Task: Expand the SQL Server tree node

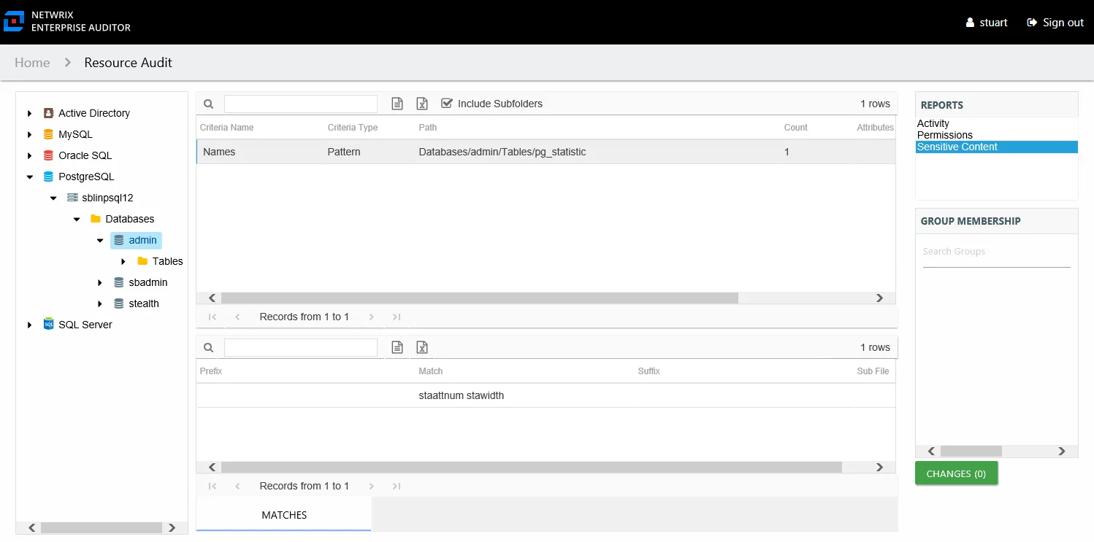Action: click(30, 325)
